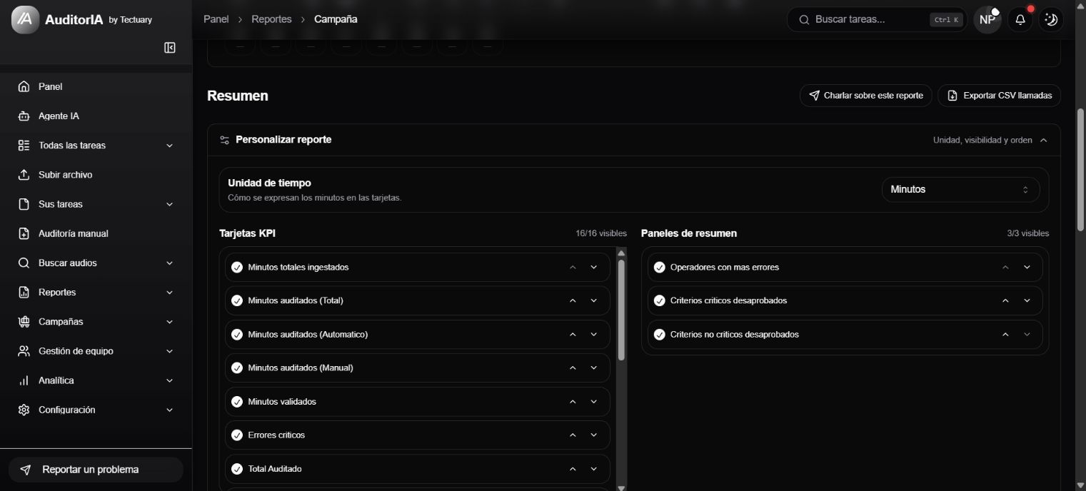Click Reportes in the breadcrumb
The height and width of the screenshot is (491, 1086).
coord(271,19)
